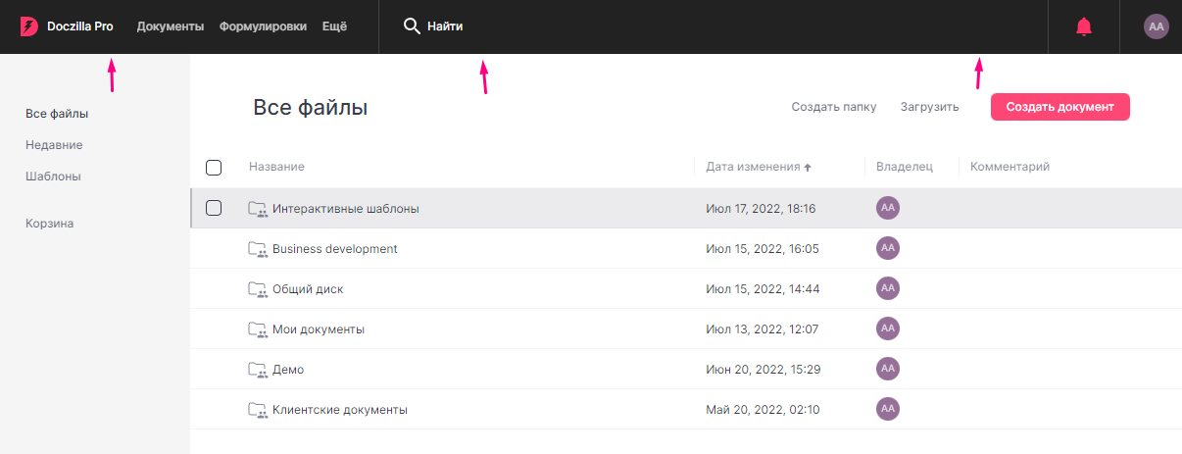Screen dimensions: 1182x454
Task: Click date Июн 20, 2022, 15:29
Action: click(763, 370)
